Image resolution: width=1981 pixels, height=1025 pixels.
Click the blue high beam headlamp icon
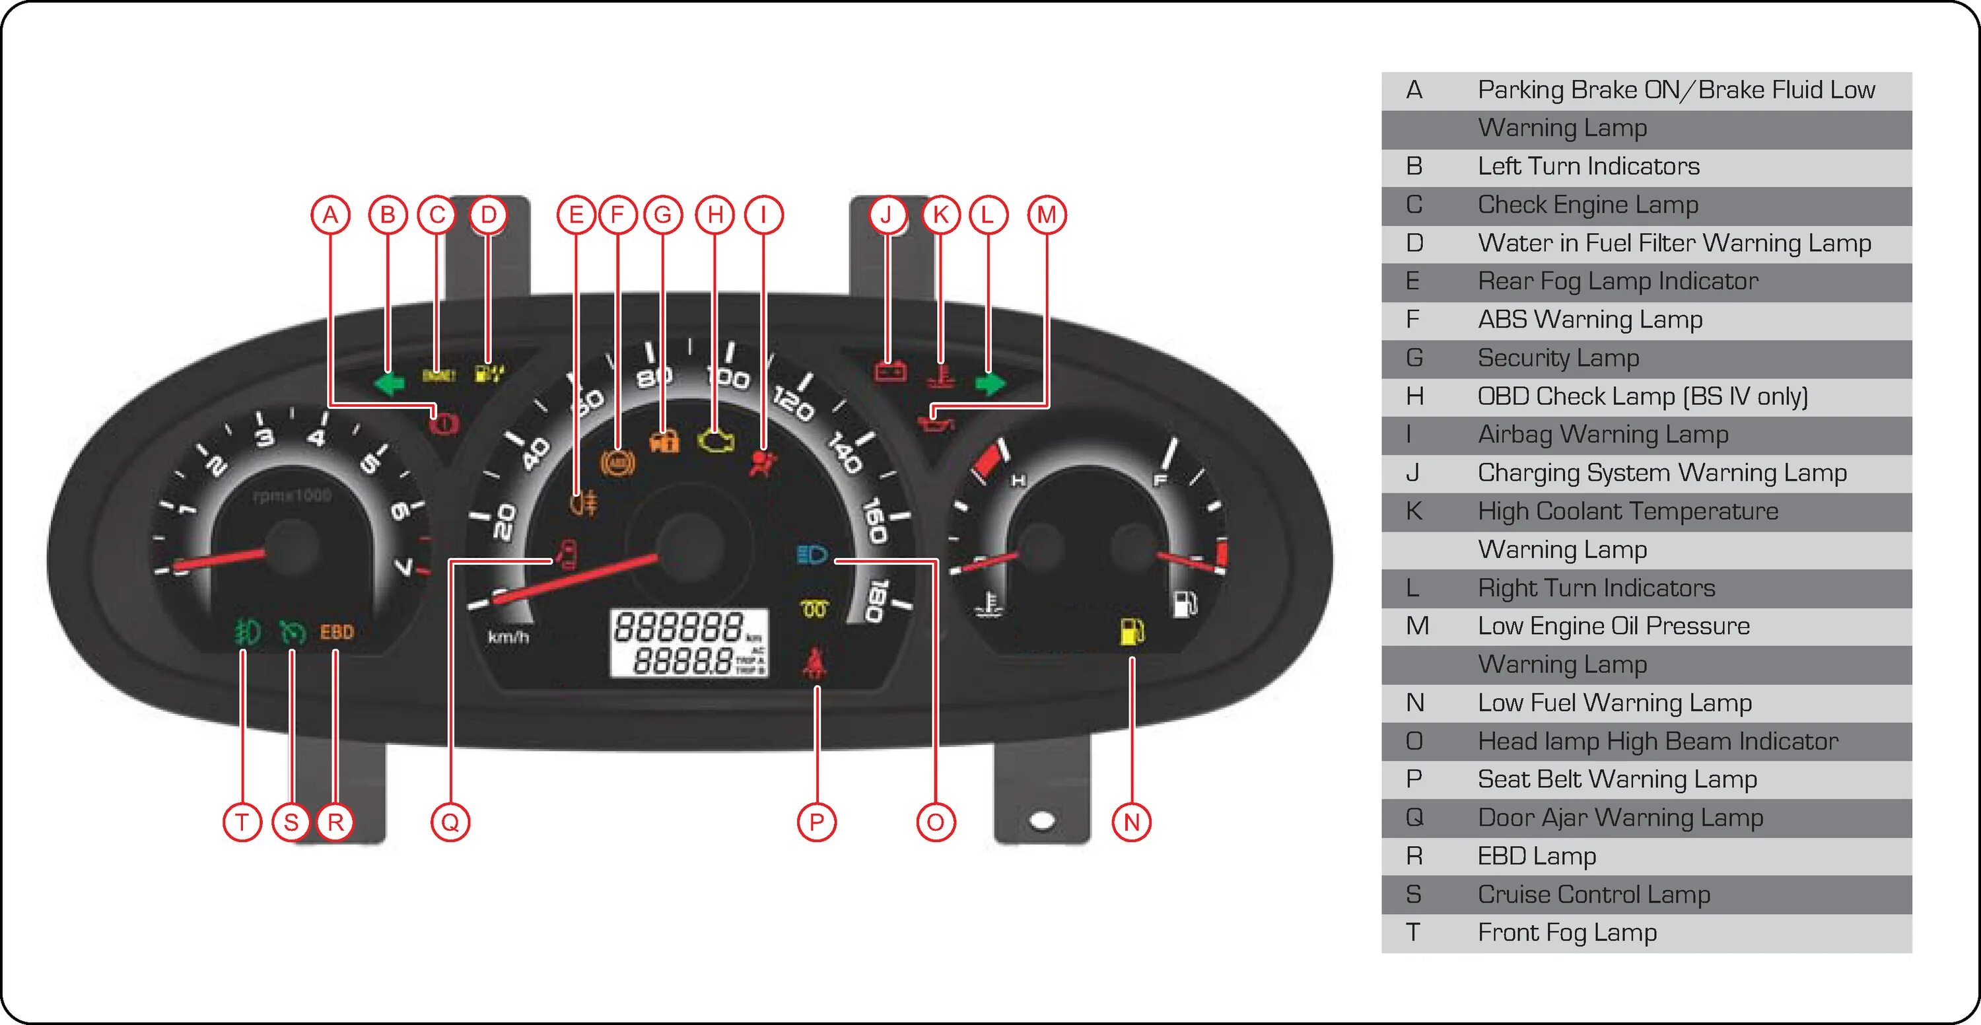(x=812, y=554)
